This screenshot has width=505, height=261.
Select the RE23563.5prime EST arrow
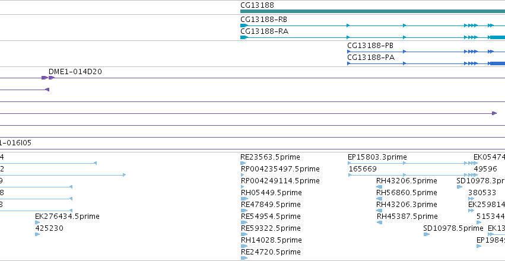tap(243, 163)
